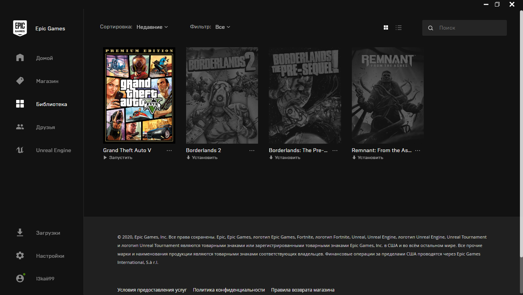The width and height of the screenshot is (523, 295).
Task: Click Установить under Remnant: From the Ashes
Action: [x=368, y=157]
